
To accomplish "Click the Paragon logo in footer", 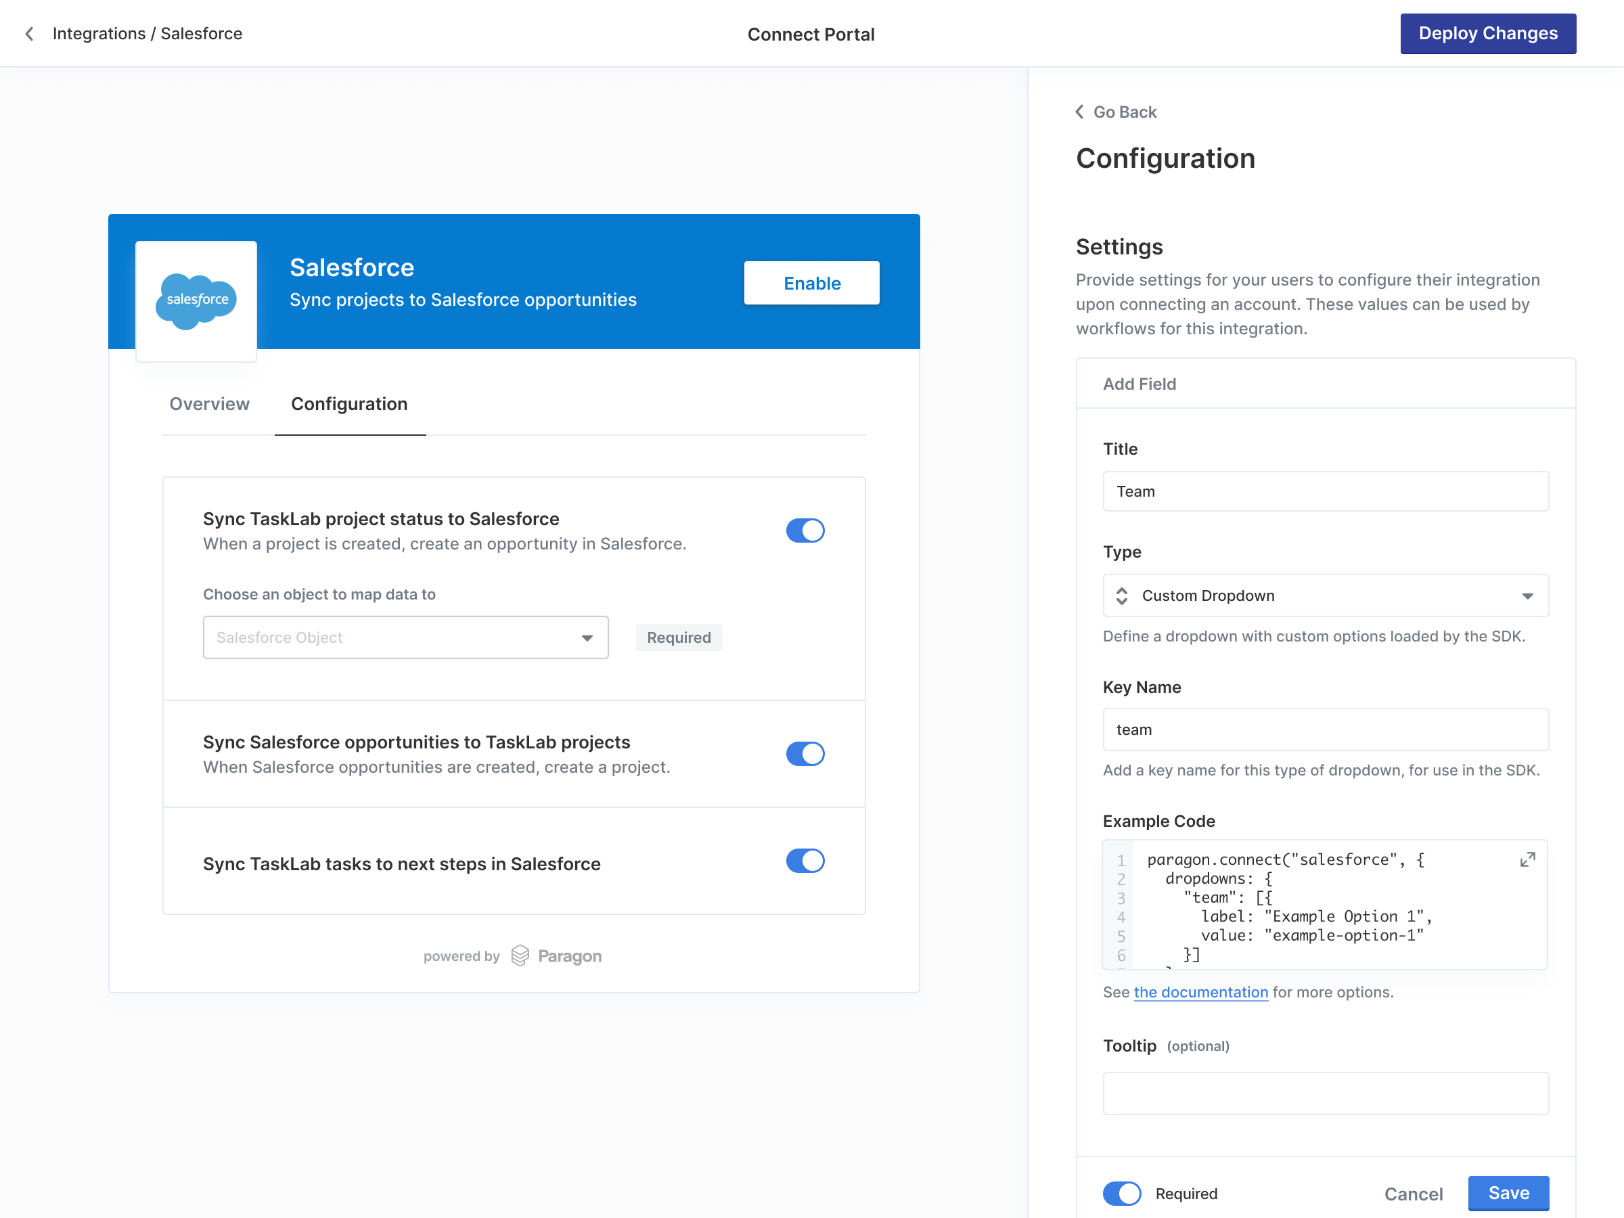I will tap(556, 955).
